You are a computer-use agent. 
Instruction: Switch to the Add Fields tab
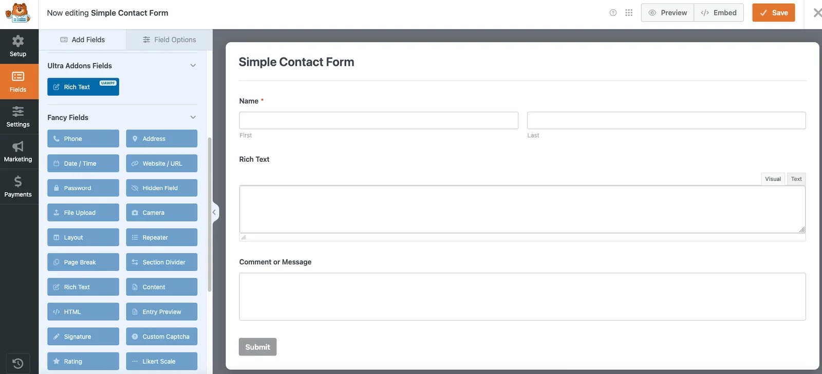pyautogui.click(x=83, y=40)
